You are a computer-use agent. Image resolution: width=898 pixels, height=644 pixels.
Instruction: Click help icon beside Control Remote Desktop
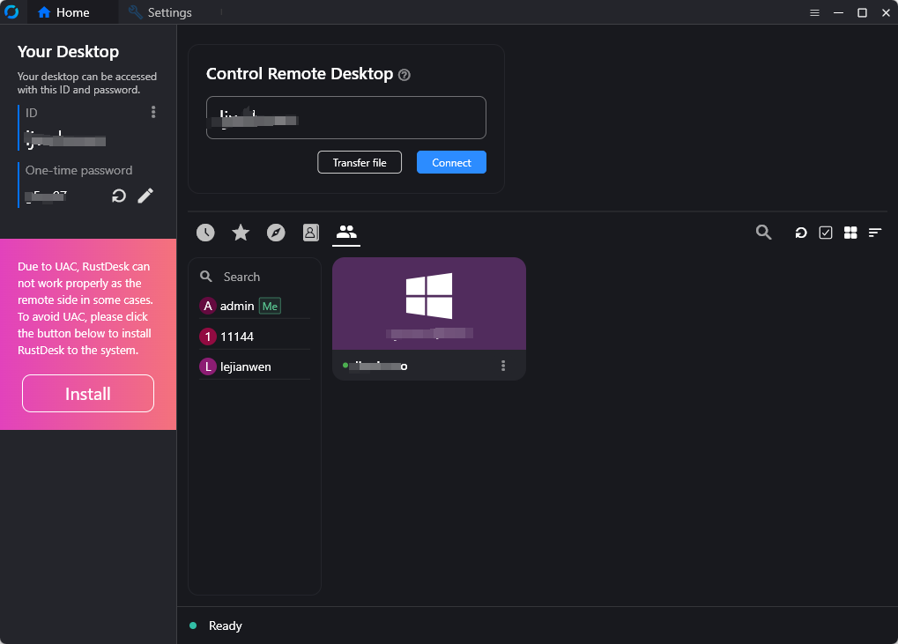coord(404,75)
